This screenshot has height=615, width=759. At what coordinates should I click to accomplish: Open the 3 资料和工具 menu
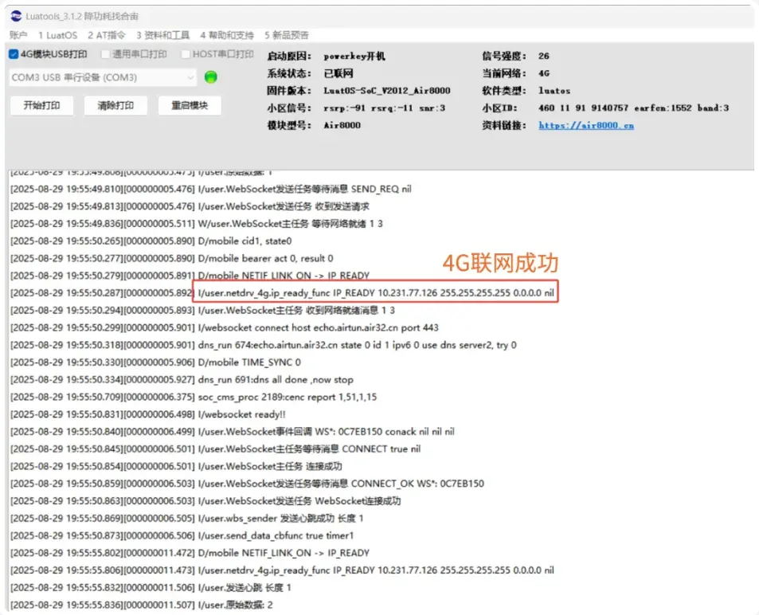click(x=163, y=35)
